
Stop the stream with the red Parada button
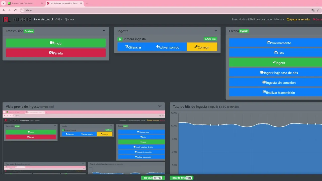pyautogui.click(x=56, y=53)
